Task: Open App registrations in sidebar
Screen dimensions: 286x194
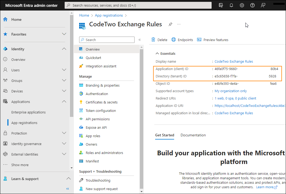Action: coord(24,123)
